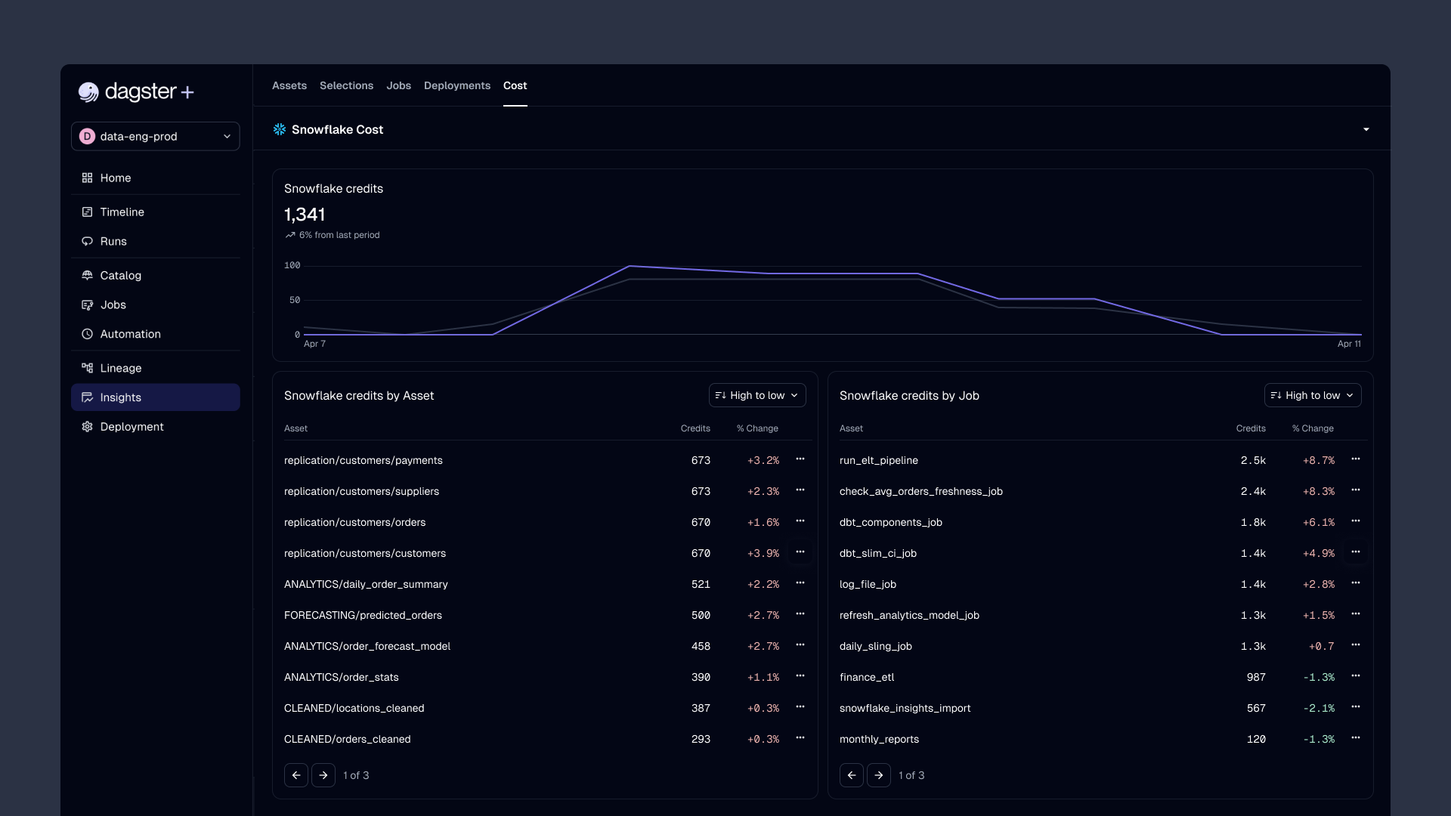Go to previous page of Job table

click(x=852, y=775)
